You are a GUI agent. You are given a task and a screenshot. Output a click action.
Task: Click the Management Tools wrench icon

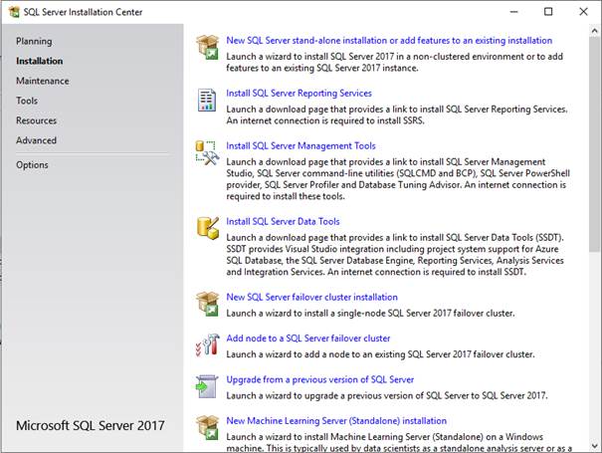point(207,153)
